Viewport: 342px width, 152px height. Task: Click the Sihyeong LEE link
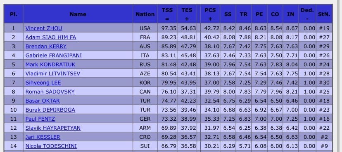[43, 83]
